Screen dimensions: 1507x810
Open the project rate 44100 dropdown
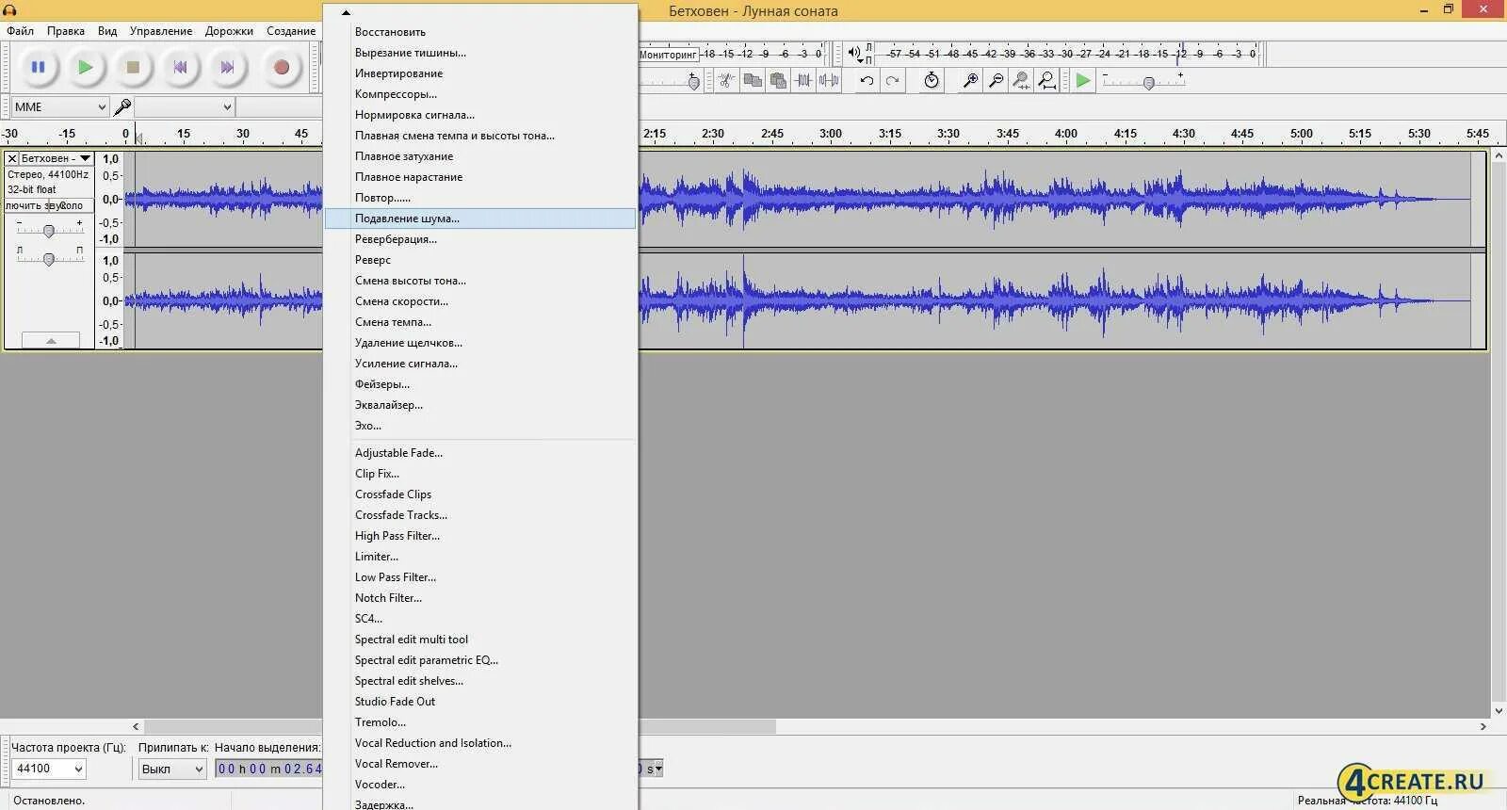click(47, 769)
